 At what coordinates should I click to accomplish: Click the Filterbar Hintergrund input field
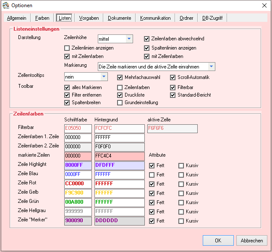119,128
